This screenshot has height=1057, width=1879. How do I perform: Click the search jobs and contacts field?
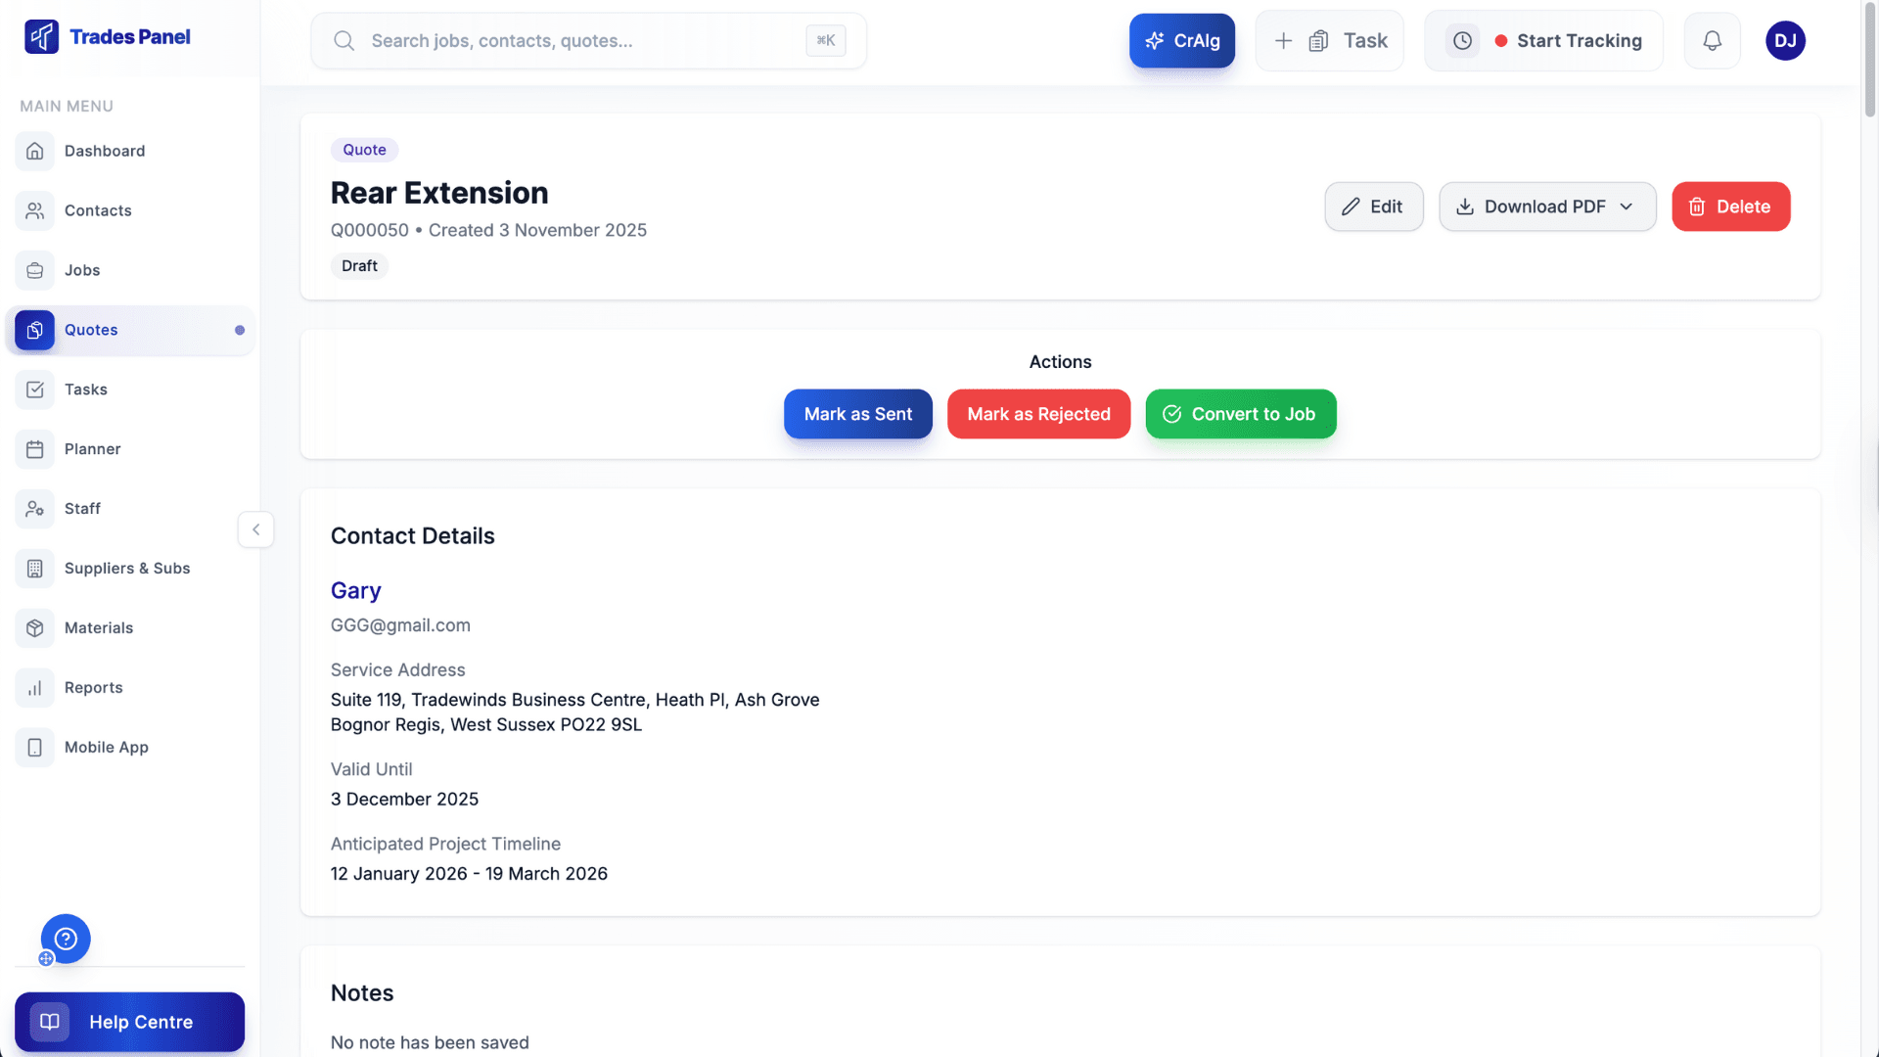coord(587,40)
